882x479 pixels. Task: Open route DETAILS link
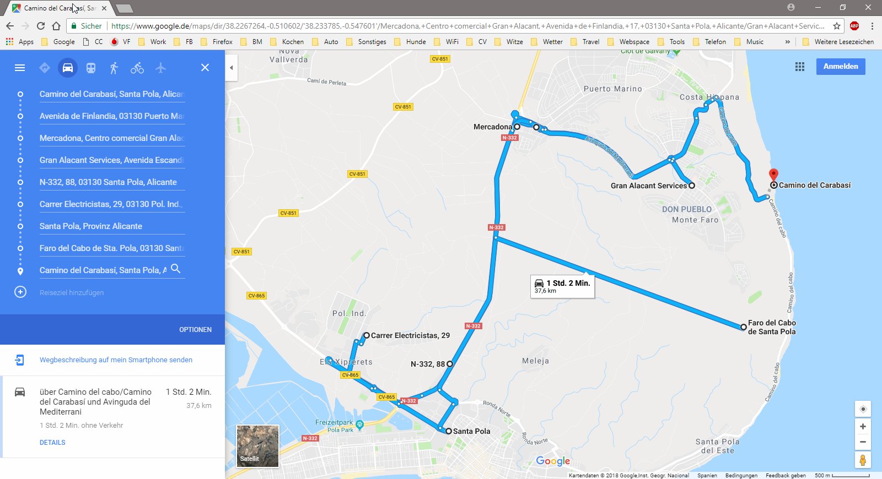point(52,443)
